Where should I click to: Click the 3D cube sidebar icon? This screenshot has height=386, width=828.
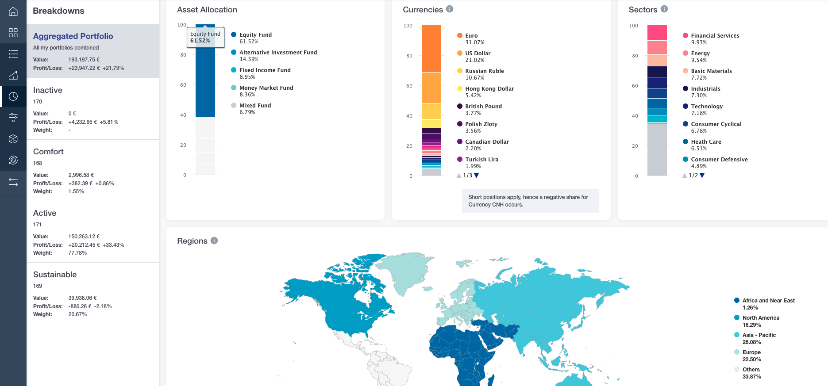point(13,139)
